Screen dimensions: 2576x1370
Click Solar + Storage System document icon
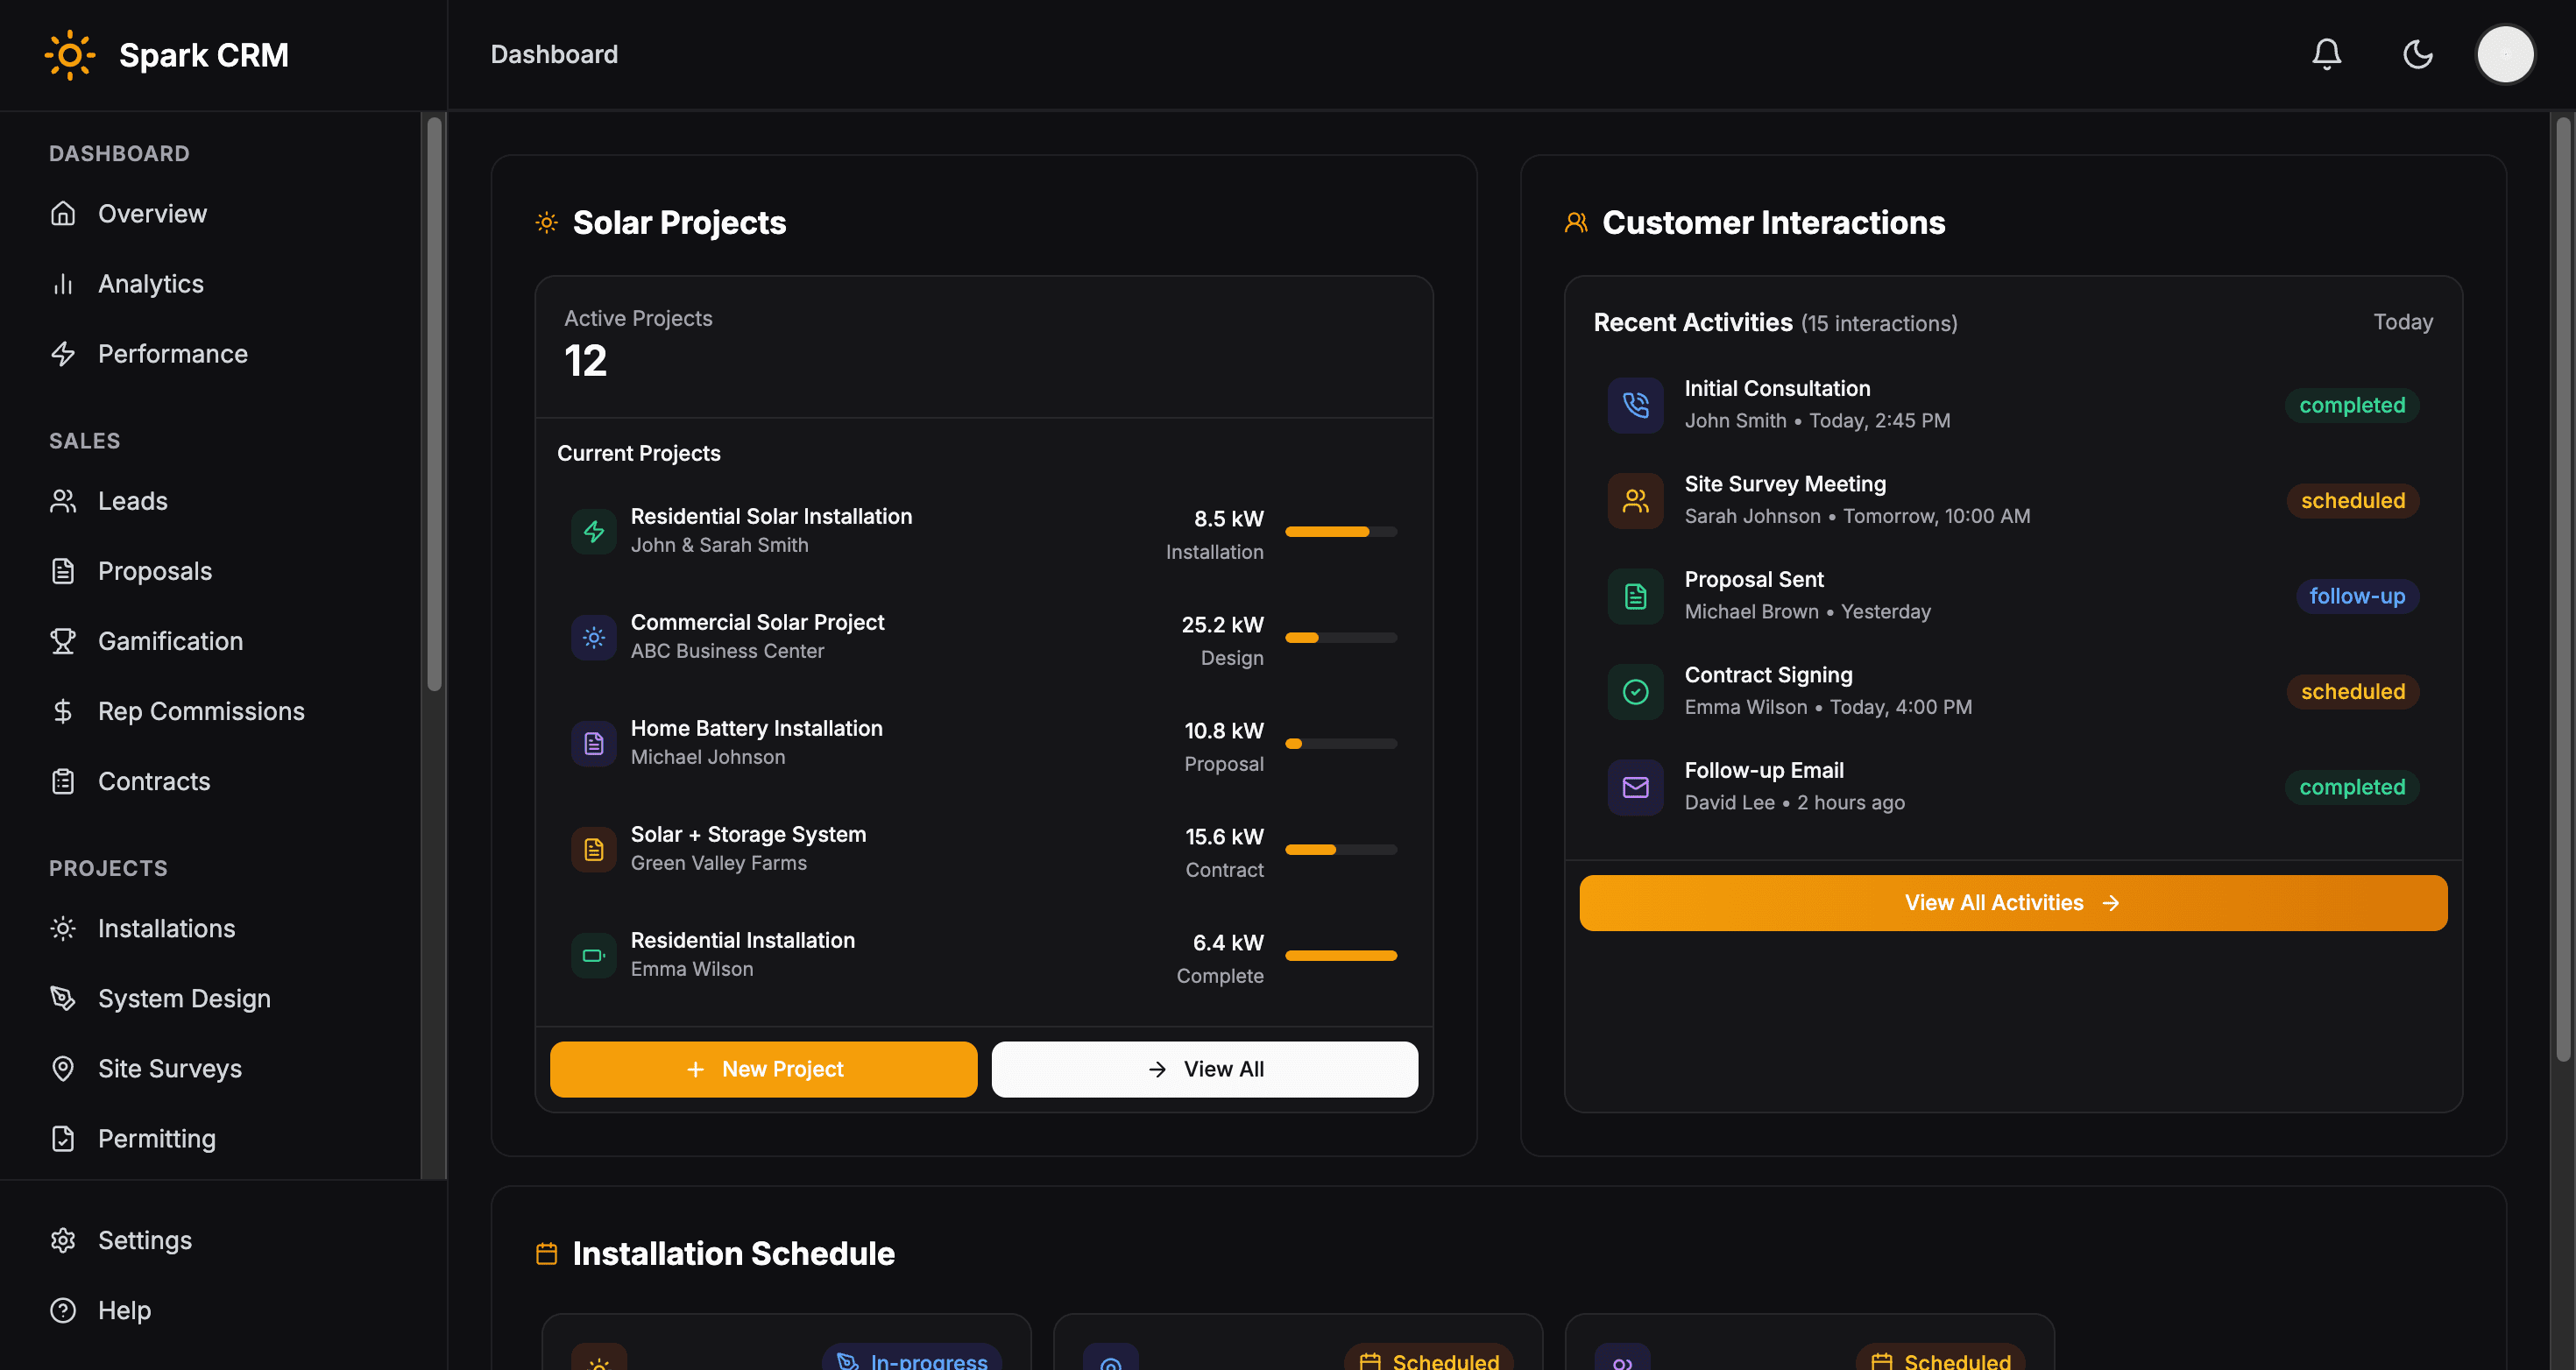tap(594, 849)
